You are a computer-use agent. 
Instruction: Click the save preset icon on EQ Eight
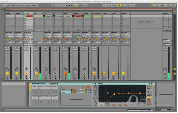click(151, 84)
